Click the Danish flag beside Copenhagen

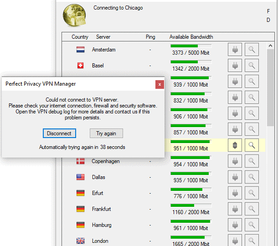click(x=81, y=161)
